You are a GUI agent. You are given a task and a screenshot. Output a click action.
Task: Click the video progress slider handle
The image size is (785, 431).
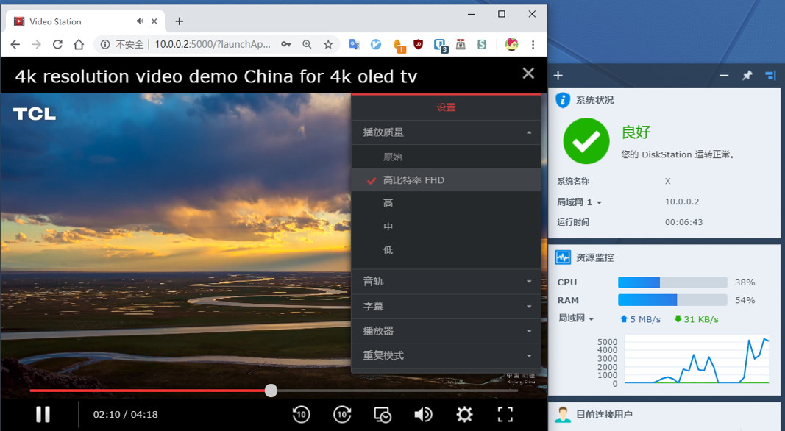coord(271,391)
